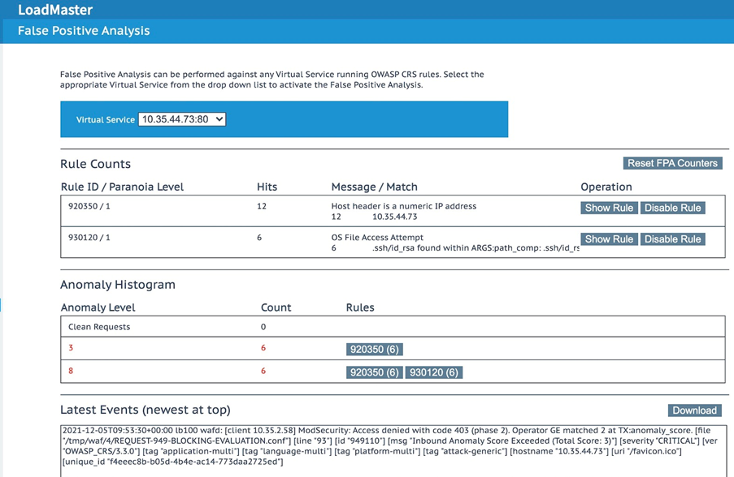Screen dimensions: 734x477
Task: Click the Anomaly Histogram section heading
Action: click(118, 285)
